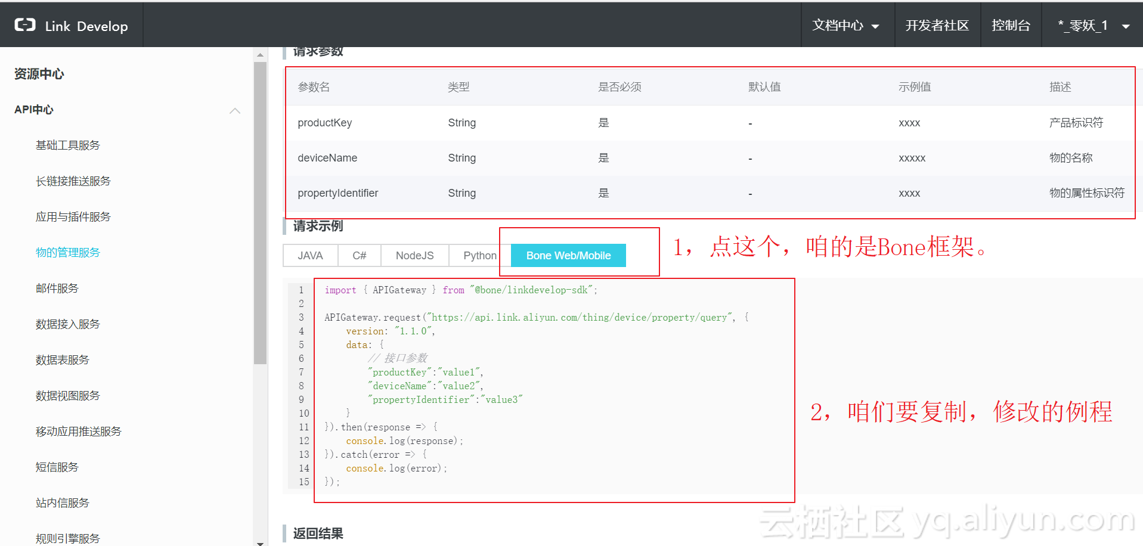Select the Bone Web/Mobile tab
Viewport: 1143px width, 546px height.
pos(568,256)
